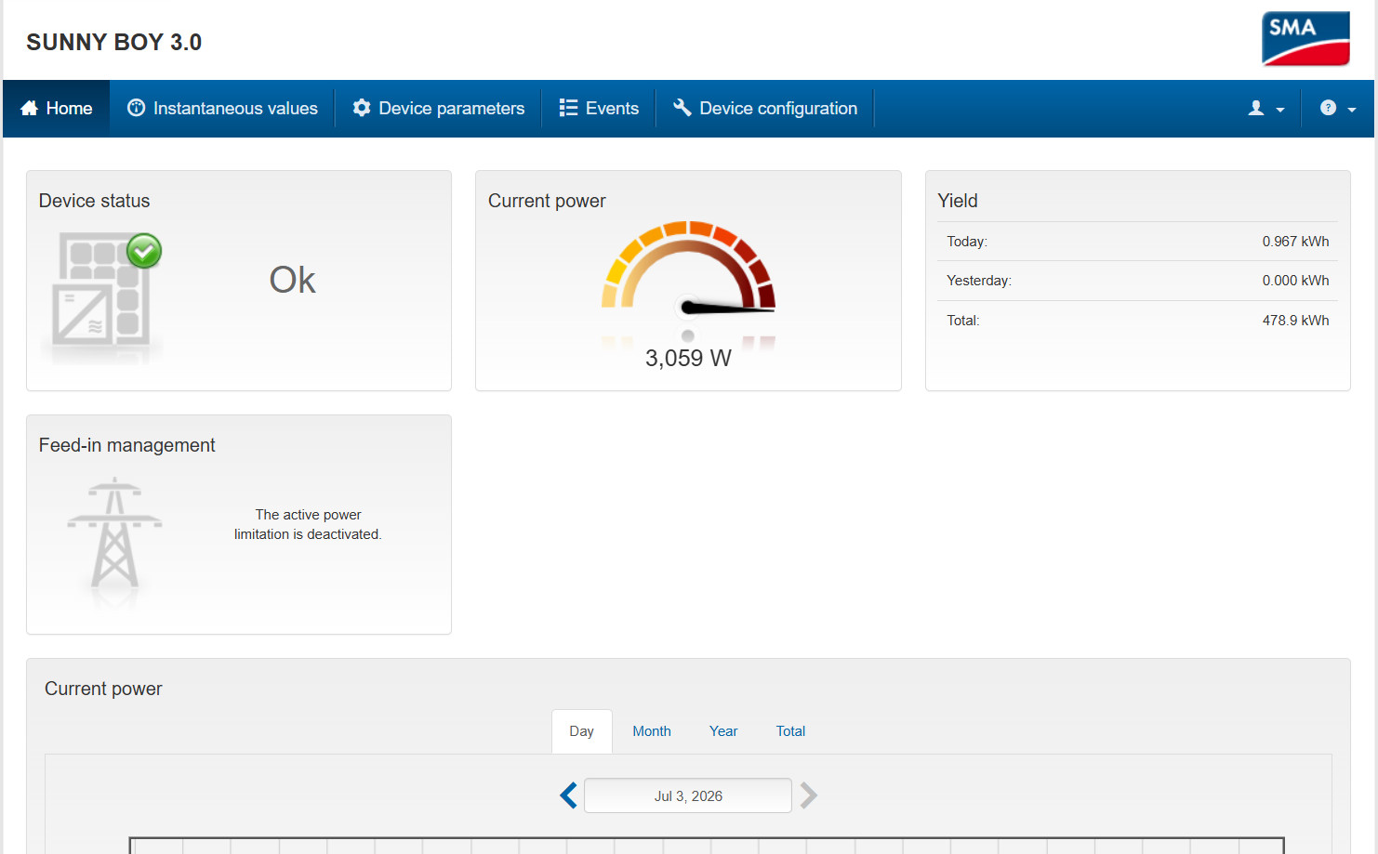
Task: Click the 3,059 W power reading
Action: pos(688,359)
